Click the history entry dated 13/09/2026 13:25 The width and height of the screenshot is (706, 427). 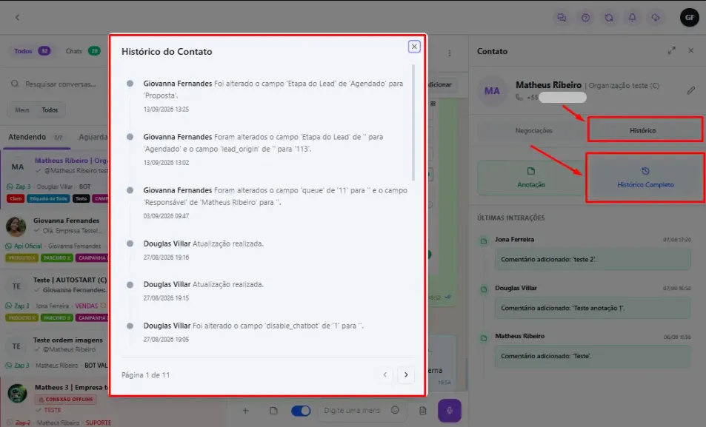[273, 96]
